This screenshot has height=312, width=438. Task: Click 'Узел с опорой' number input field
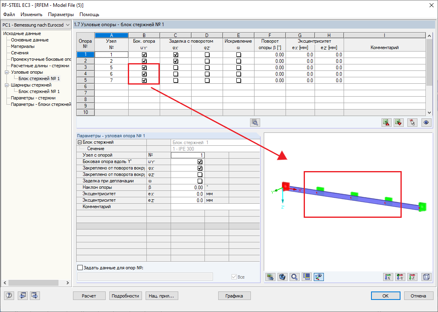click(x=188, y=155)
